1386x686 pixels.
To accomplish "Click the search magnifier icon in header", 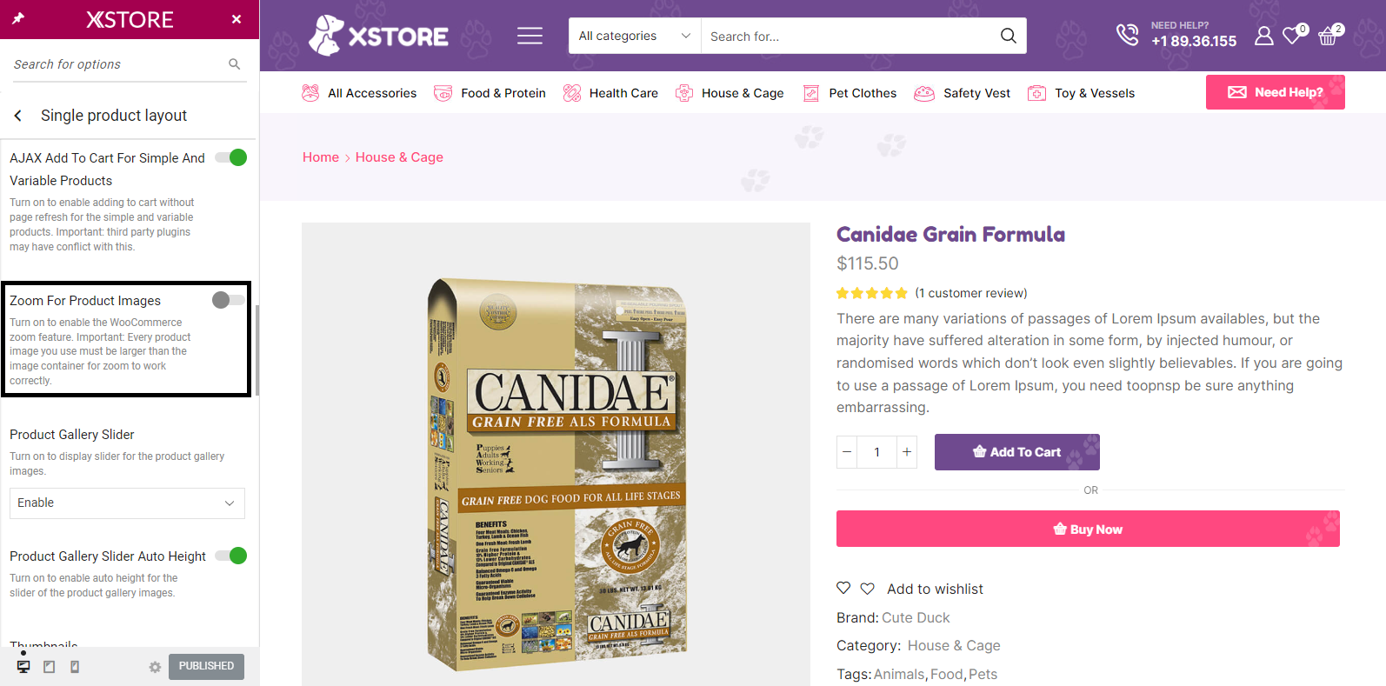I will (x=1008, y=36).
